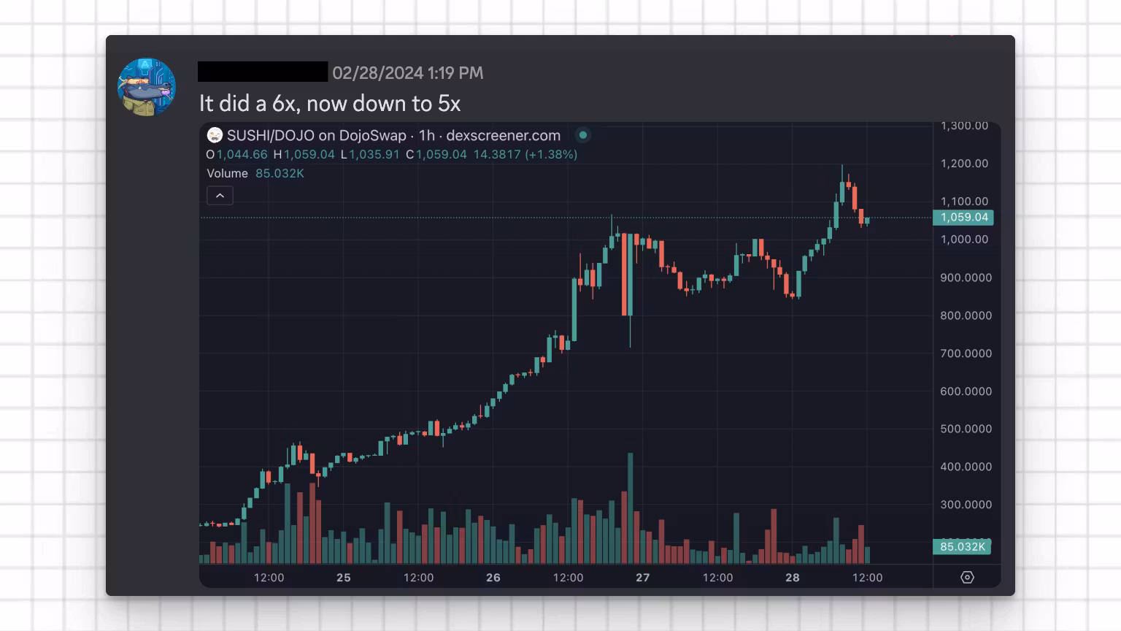The image size is (1121, 631).
Task: Click the 85.032K volume tag on axis
Action: tap(962, 547)
